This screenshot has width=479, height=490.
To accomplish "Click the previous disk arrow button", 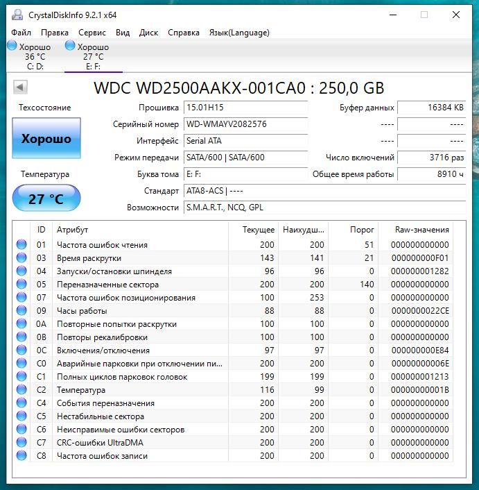I will pyautogui.click(x=20, y=87).
